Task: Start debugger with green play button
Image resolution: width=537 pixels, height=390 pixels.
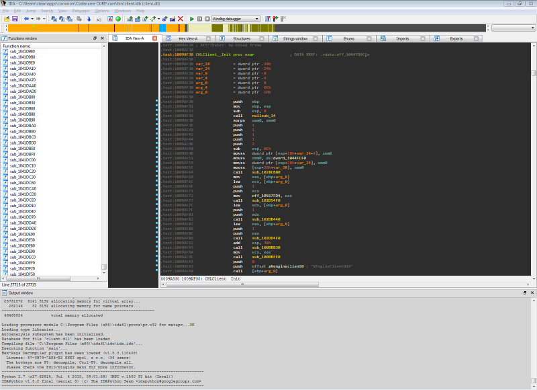Action: [192, 19]
